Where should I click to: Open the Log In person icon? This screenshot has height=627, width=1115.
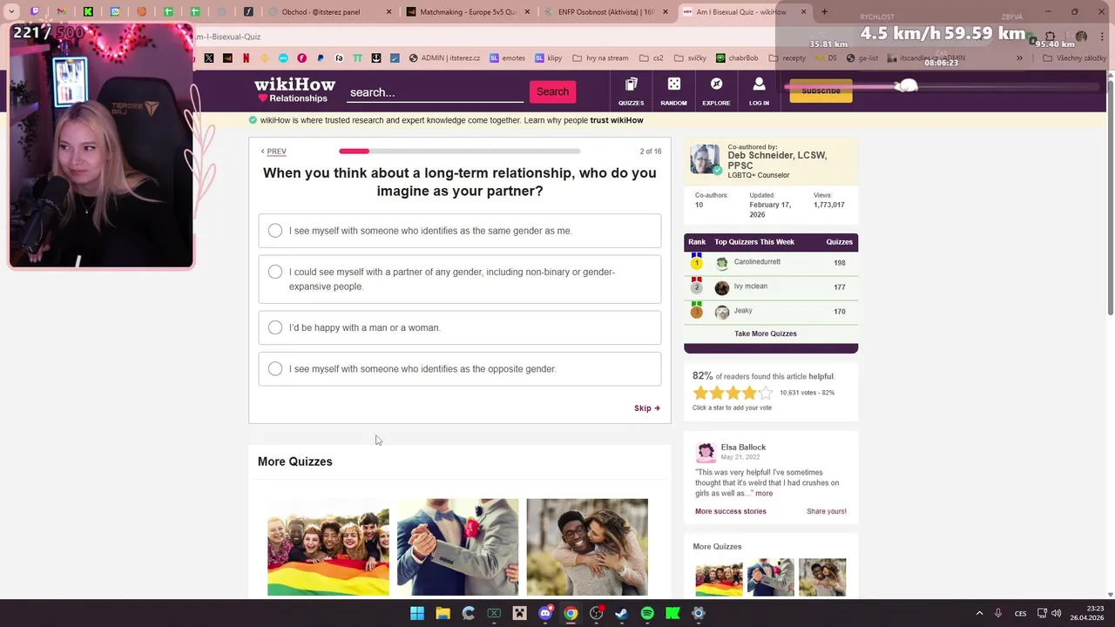(759, 91)
